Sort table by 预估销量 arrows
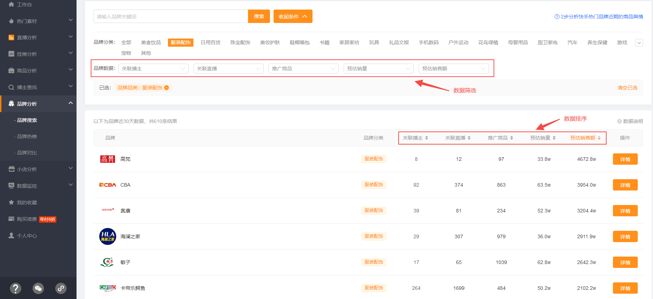Screen dimensions: 653x299 [x=554, y=138]
